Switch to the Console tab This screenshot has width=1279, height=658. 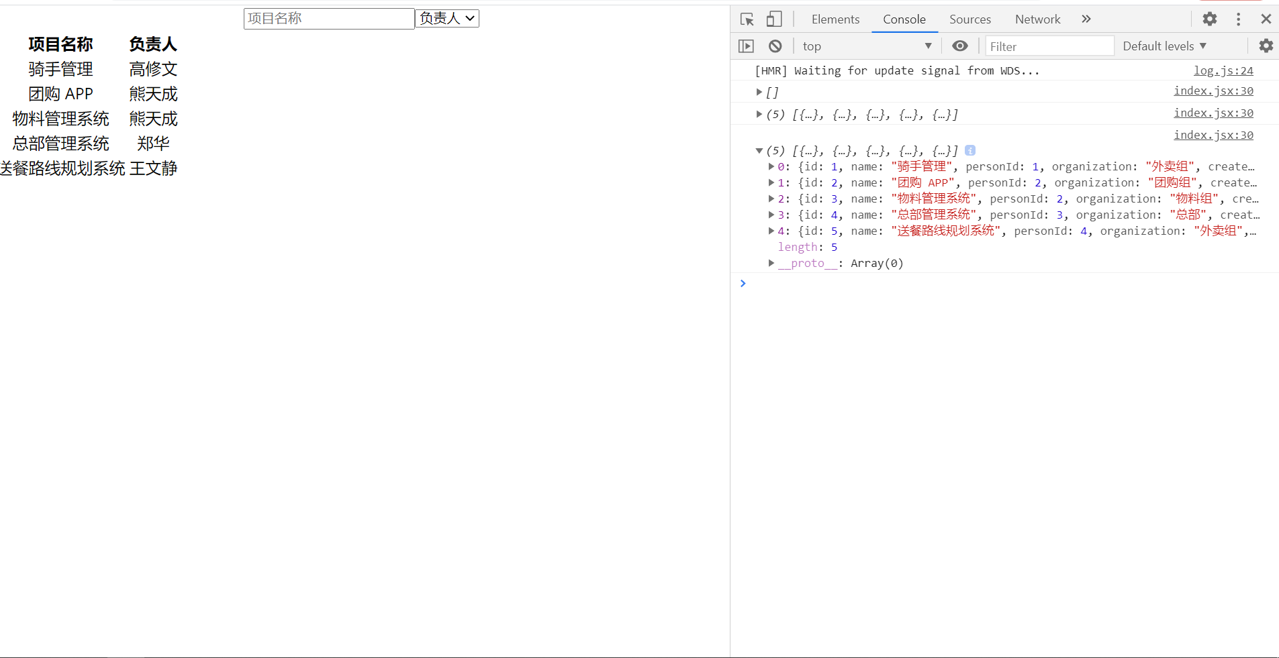click(904, 19)
